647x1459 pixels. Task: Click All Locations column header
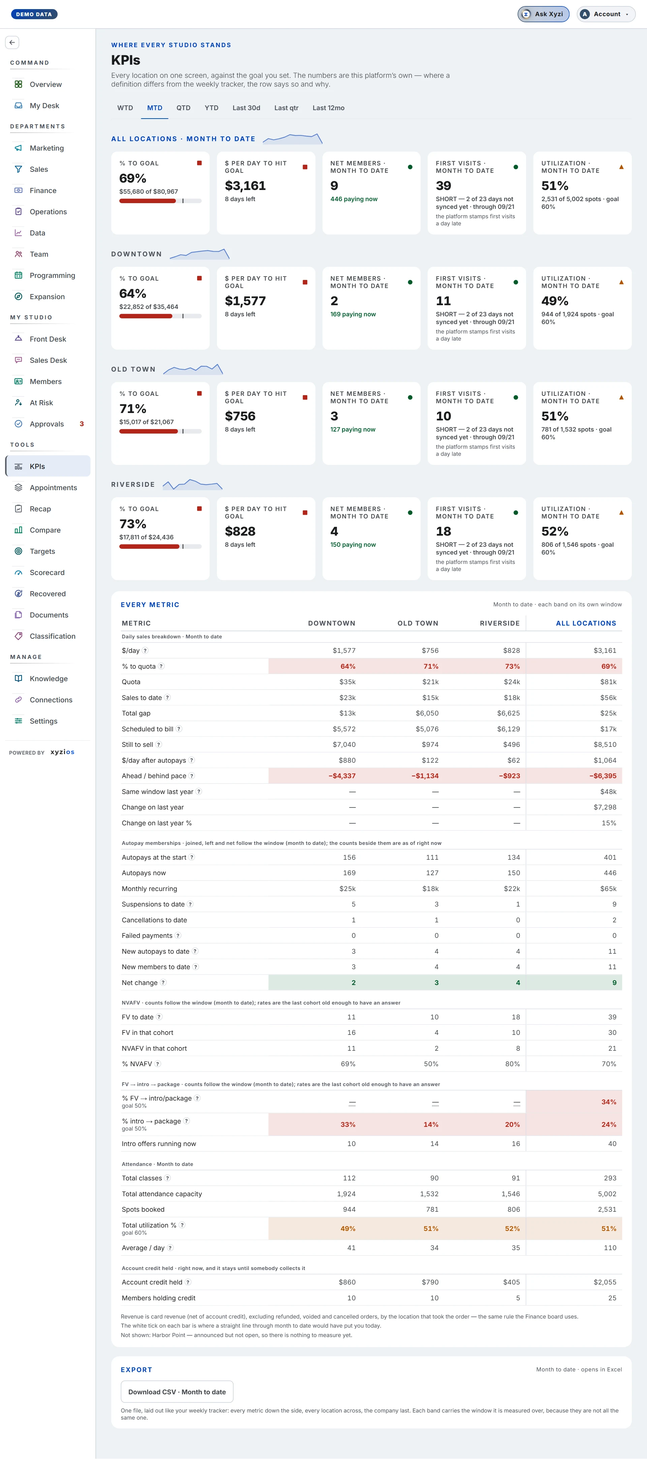pyautogui.click(x=586, y=623)
